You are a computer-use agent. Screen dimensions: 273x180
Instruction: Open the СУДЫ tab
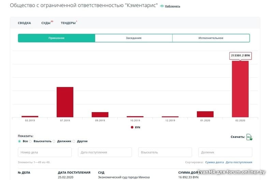[46, 23]
